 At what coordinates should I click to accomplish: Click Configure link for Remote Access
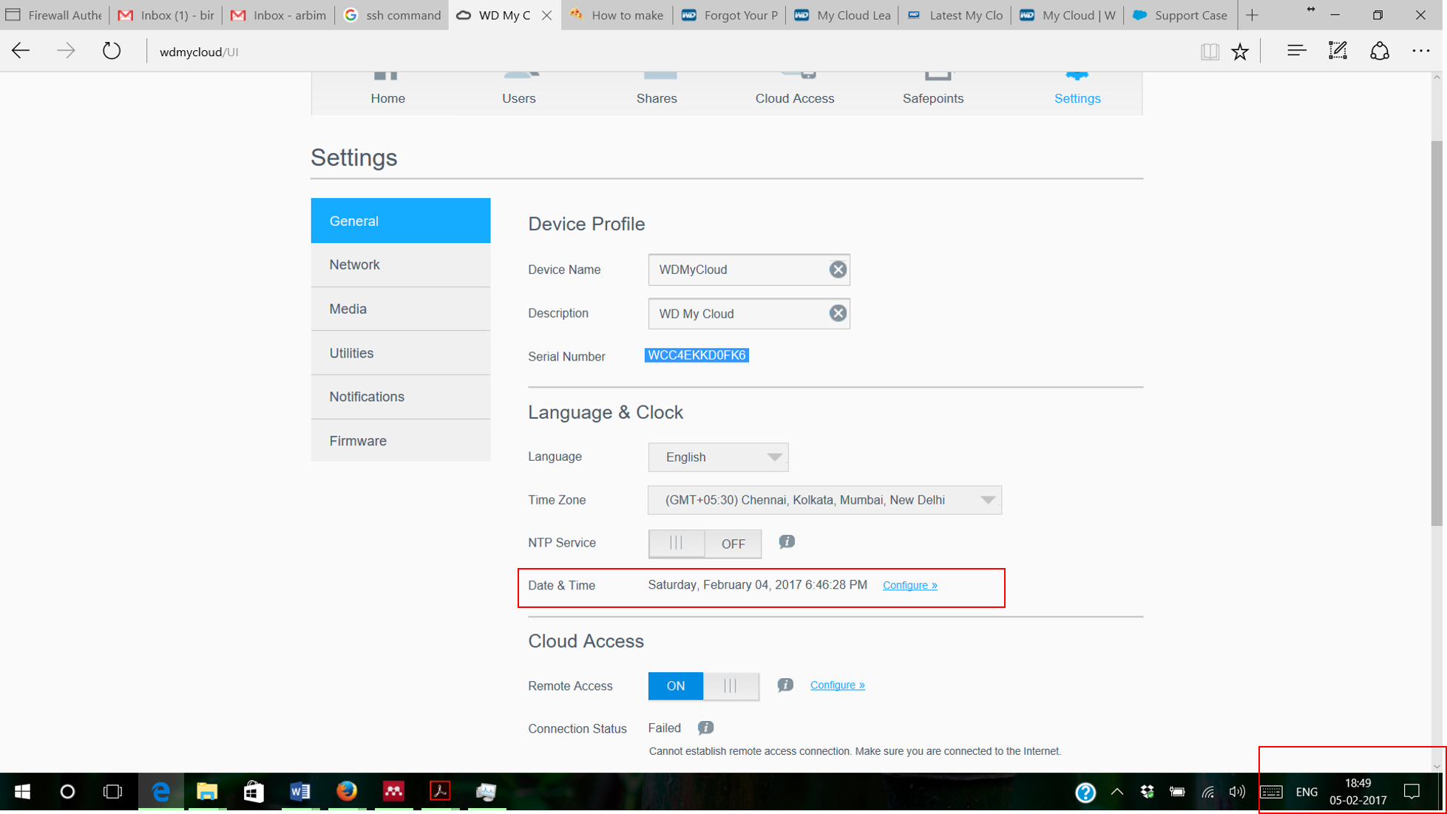(837, 685)
